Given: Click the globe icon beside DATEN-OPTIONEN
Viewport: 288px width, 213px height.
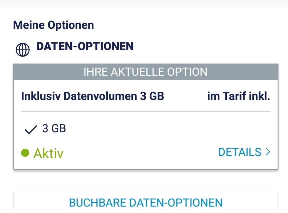Looking at the screenshot, I should [23, 50].
